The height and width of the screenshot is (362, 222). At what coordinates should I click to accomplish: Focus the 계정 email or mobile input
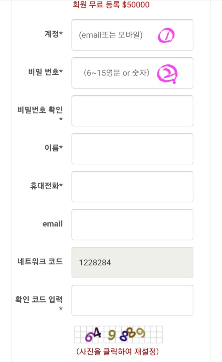pyautogui.click(x=132, y=35)
